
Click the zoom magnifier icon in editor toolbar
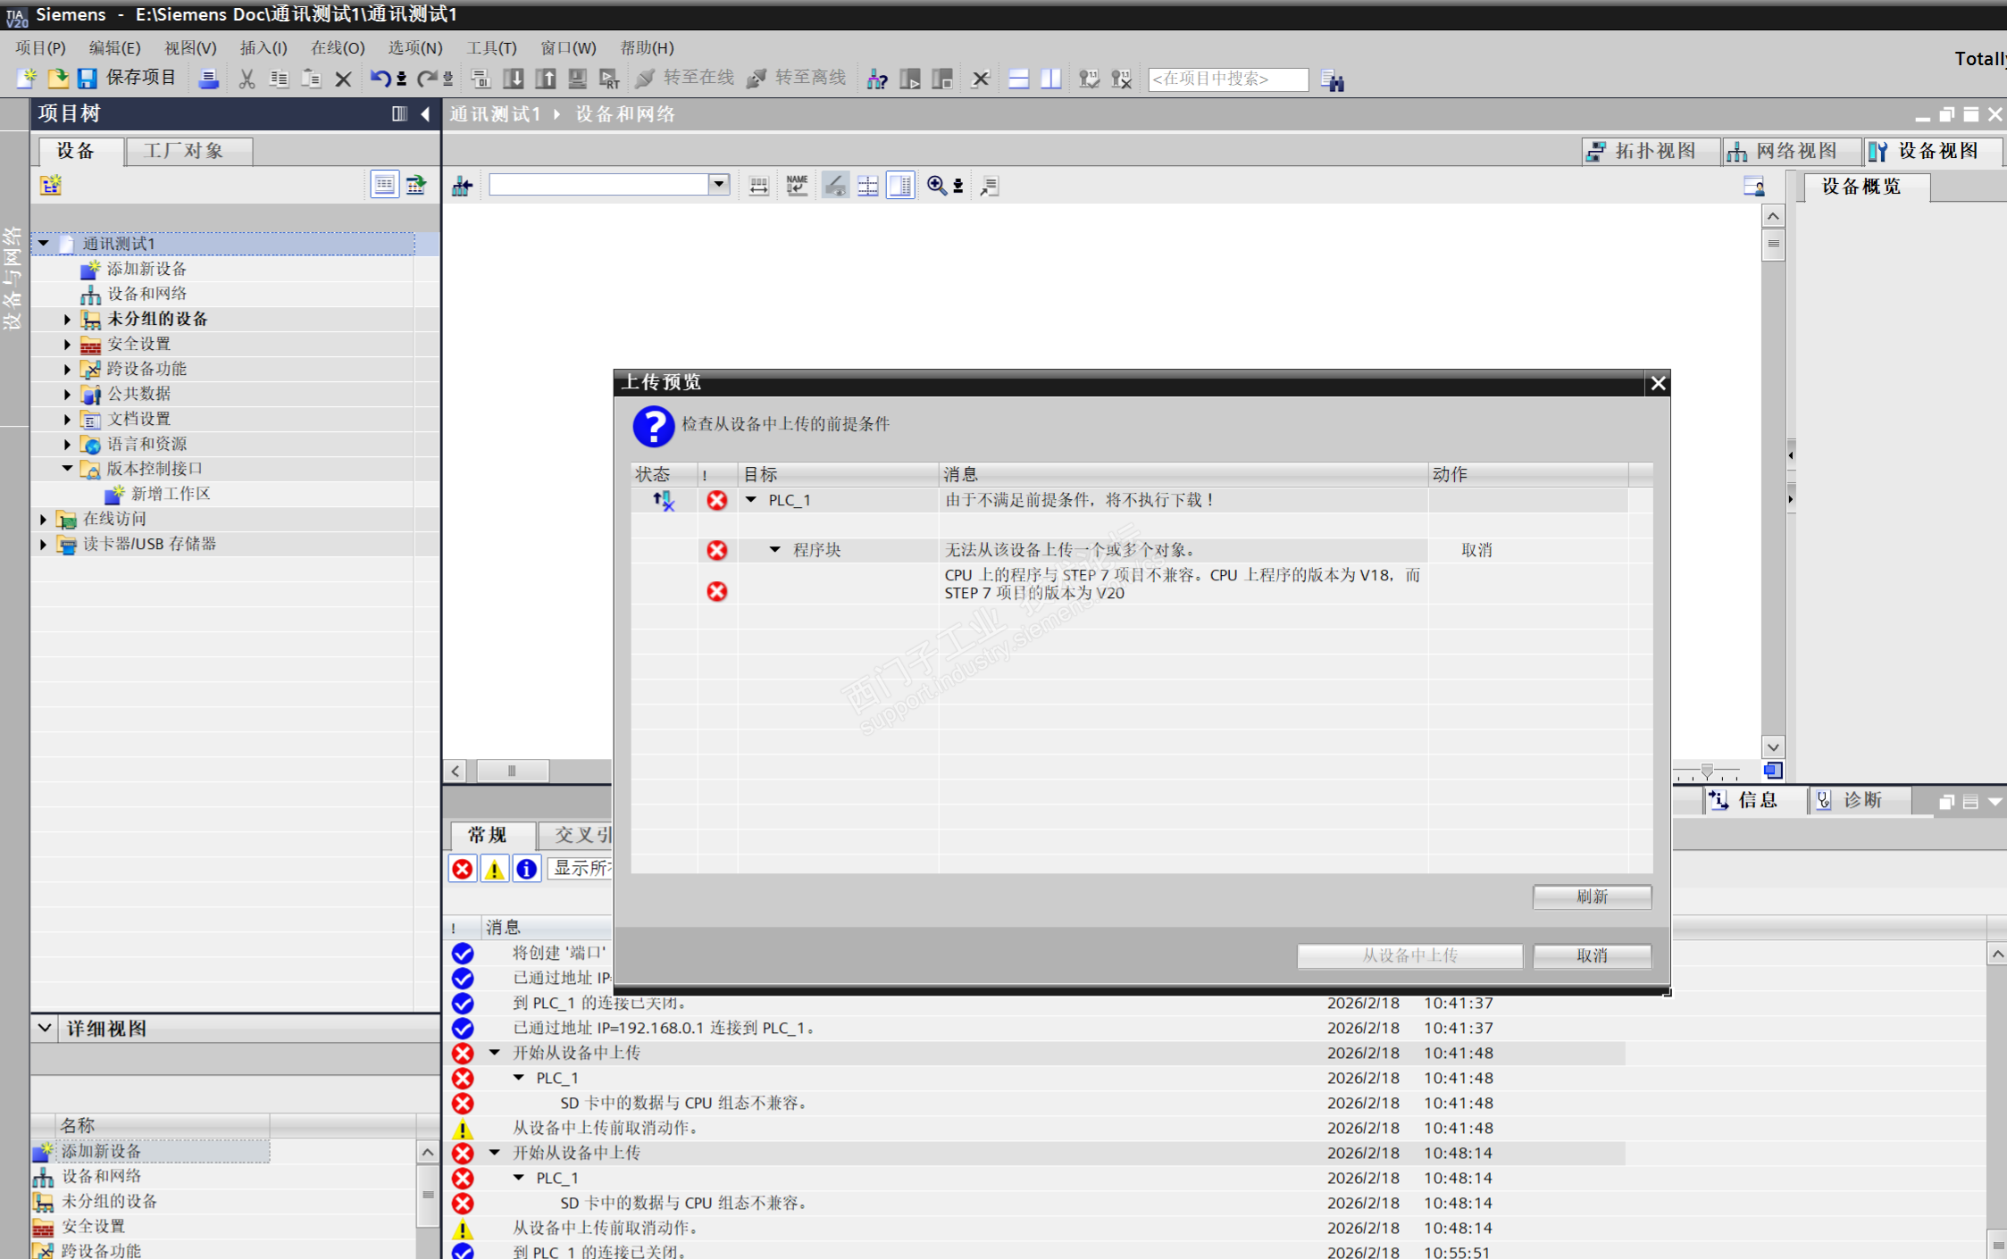[936, 185]
